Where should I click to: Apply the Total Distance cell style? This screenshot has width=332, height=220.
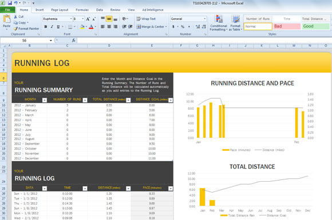(x=315, y=19)
